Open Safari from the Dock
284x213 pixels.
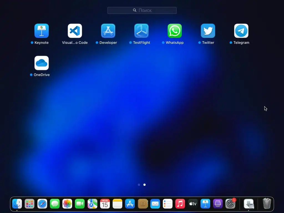[42, 204]
